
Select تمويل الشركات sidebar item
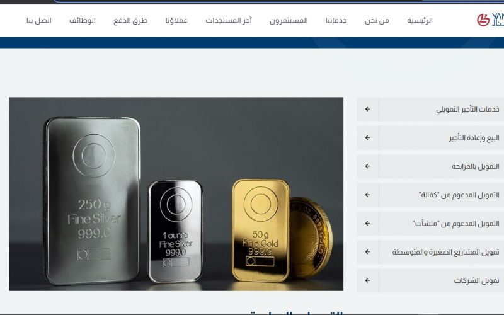pyautogui.click(x=430, y=280)
